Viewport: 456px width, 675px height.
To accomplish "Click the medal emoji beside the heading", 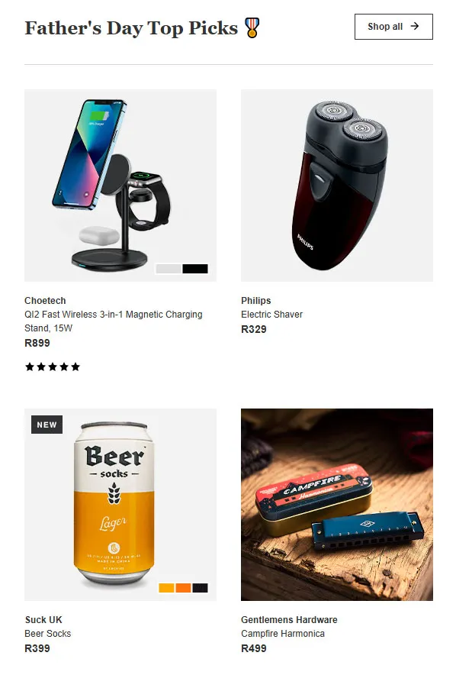I will click(252, 27).
